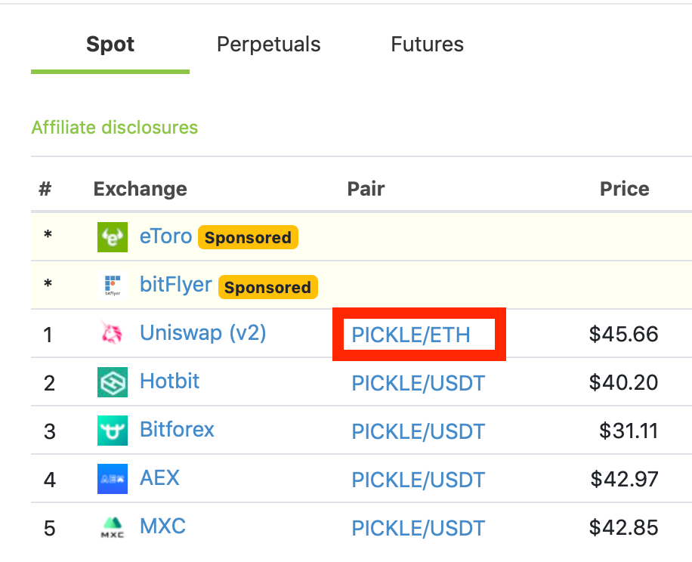Open the PICKLE/ETH pair link
Image resolution: width=692 pixels, height=562 pixels.
tap(411, 335)
